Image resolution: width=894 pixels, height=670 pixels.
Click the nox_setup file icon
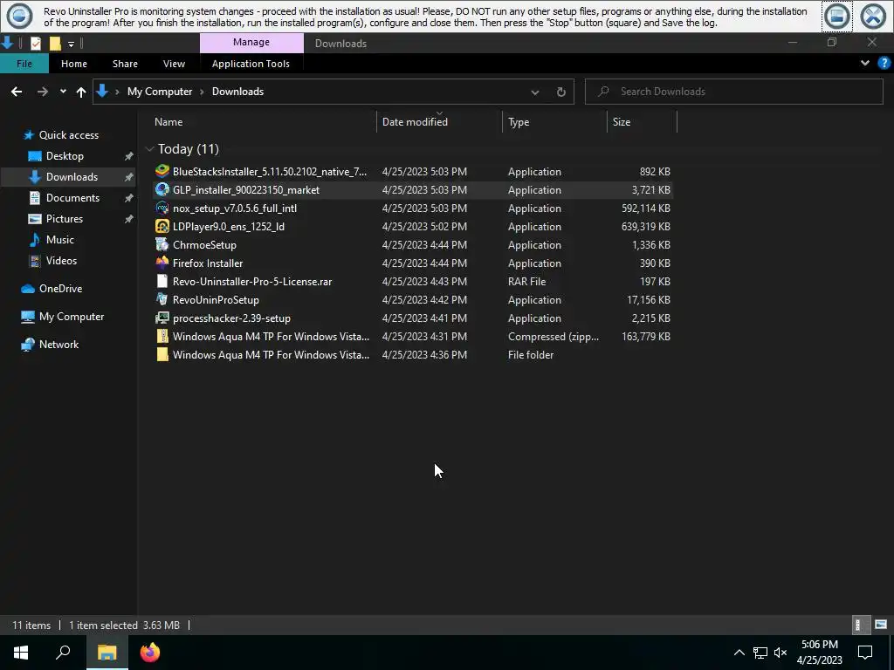click(x=162, y=208)
